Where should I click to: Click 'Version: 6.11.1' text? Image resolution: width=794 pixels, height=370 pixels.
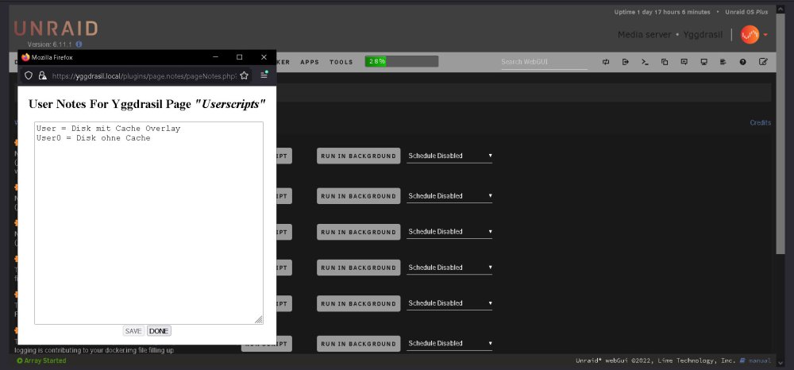pyautogui.click(x=49, y=44)
